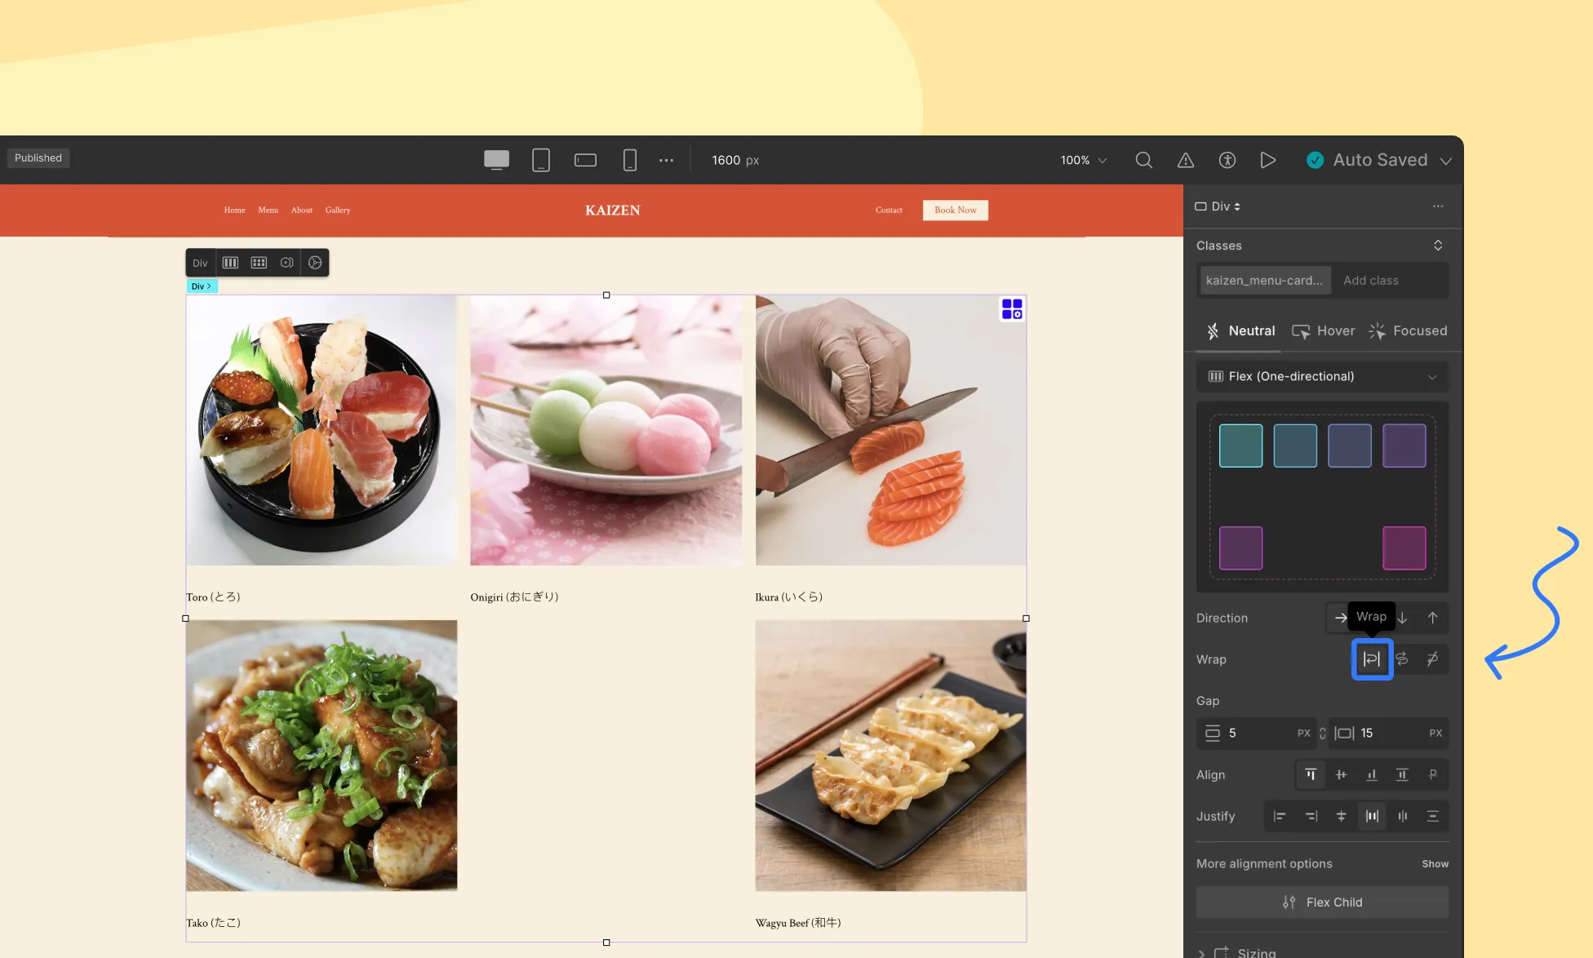The image size is (1593, 958).
Task: Justify content space evenly
Action: (1432, 816)
